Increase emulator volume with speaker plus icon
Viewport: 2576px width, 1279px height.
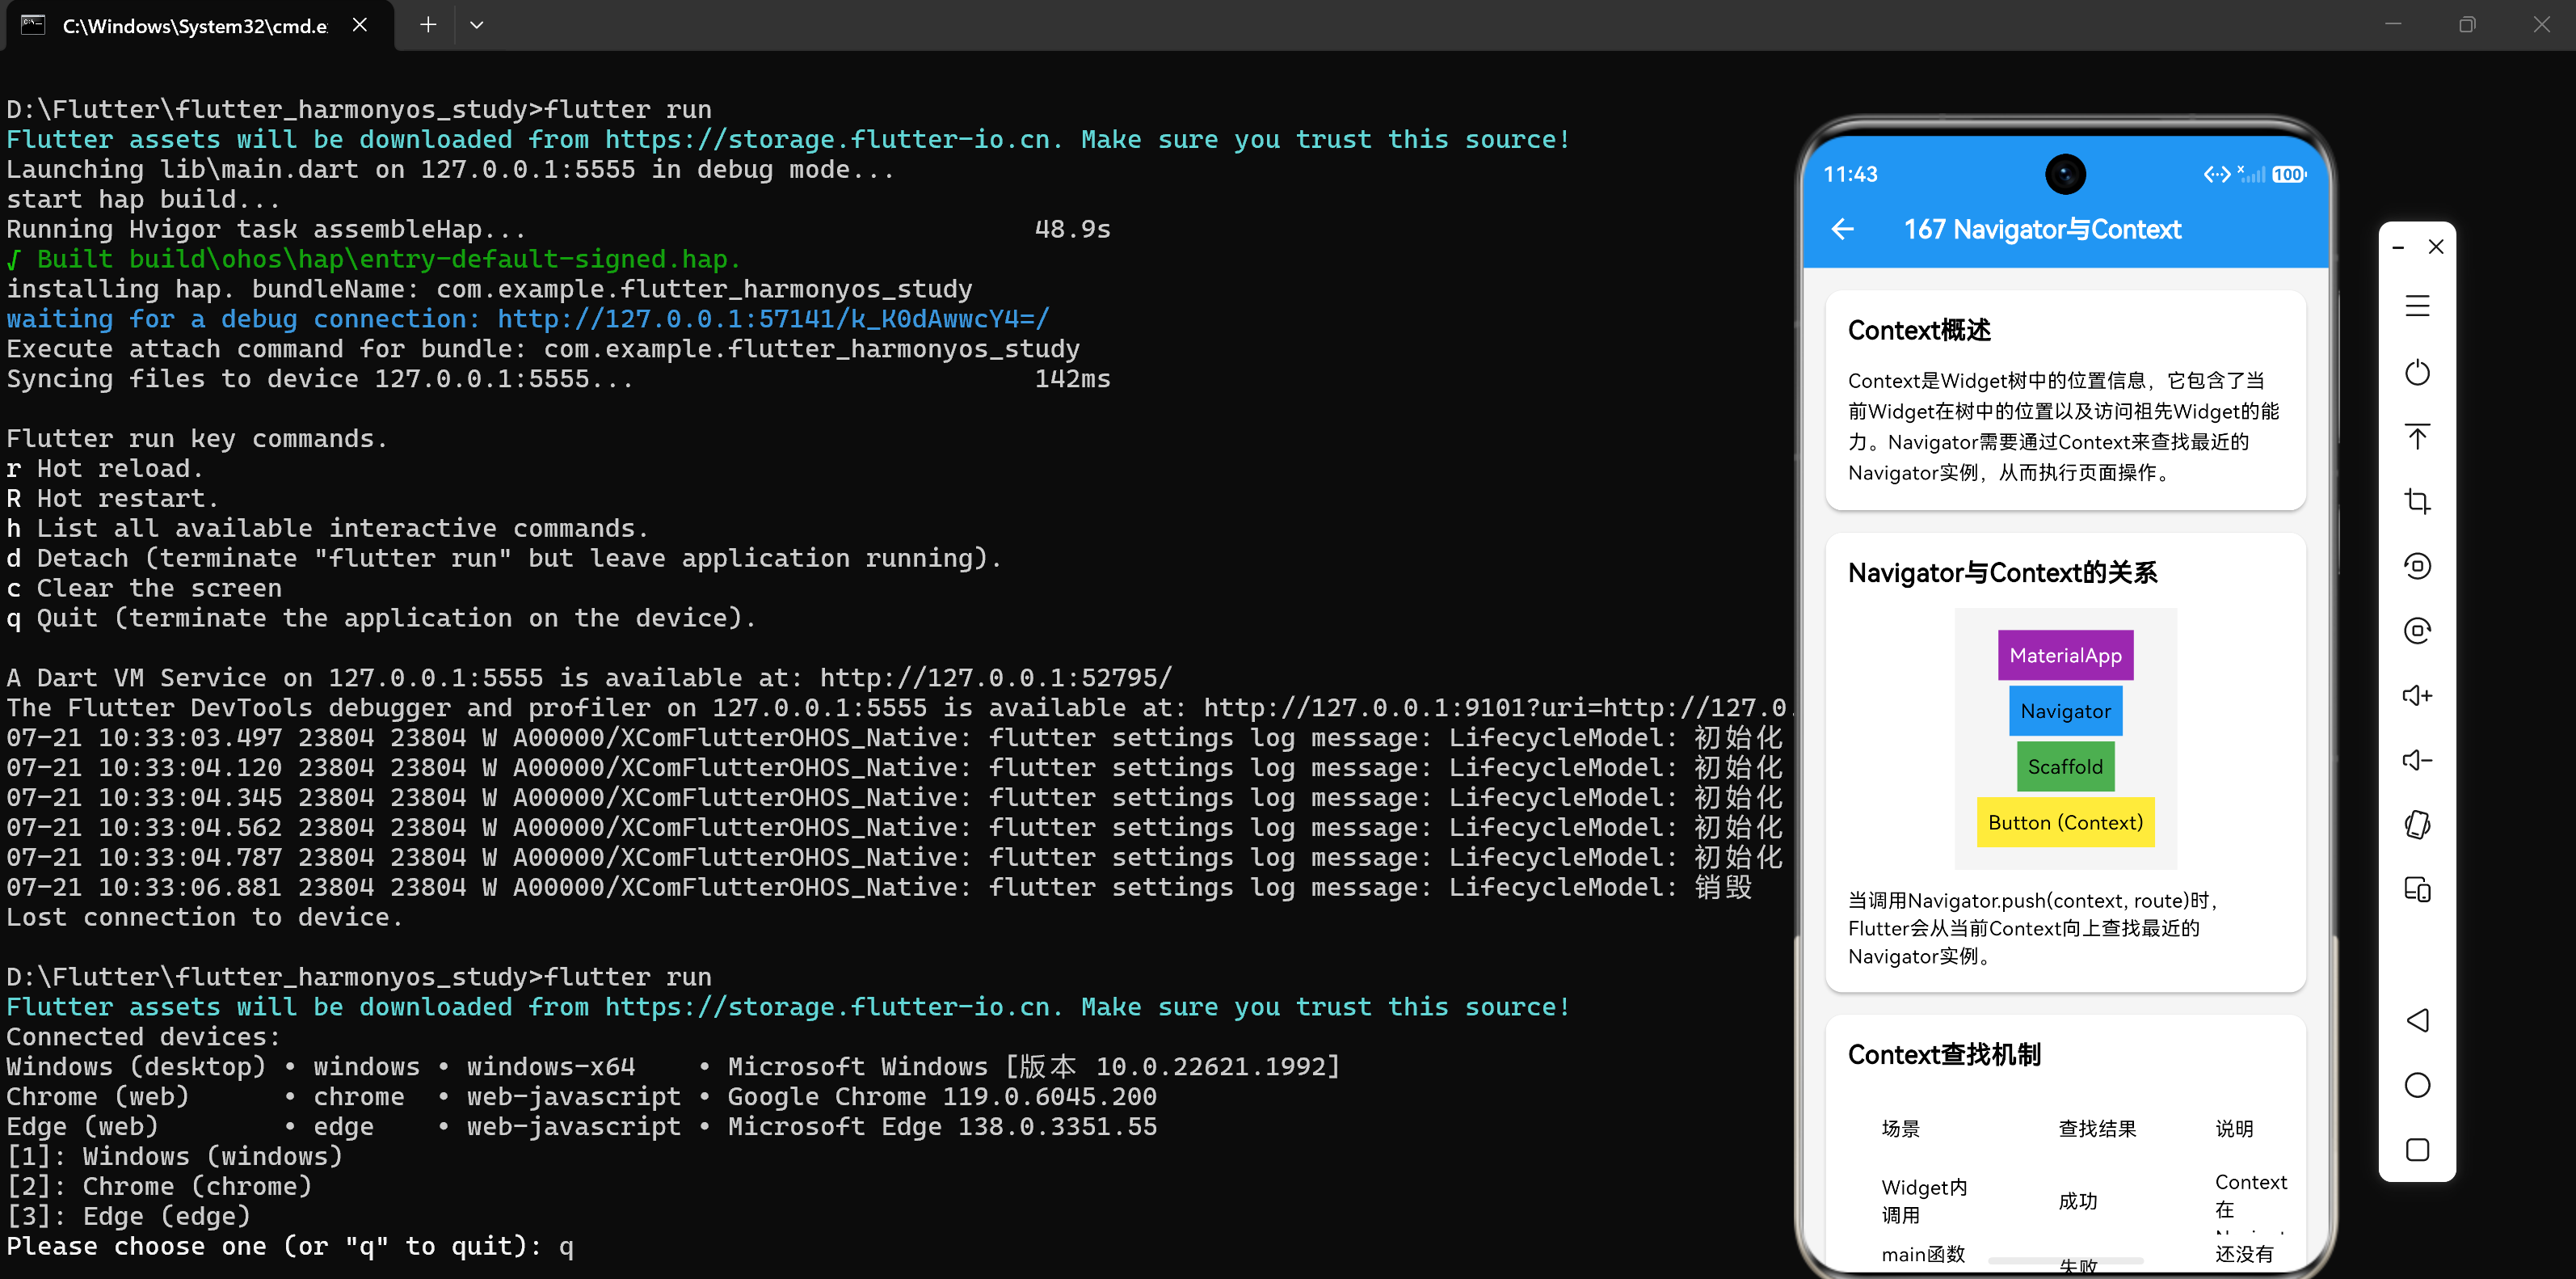point(2417,695)
